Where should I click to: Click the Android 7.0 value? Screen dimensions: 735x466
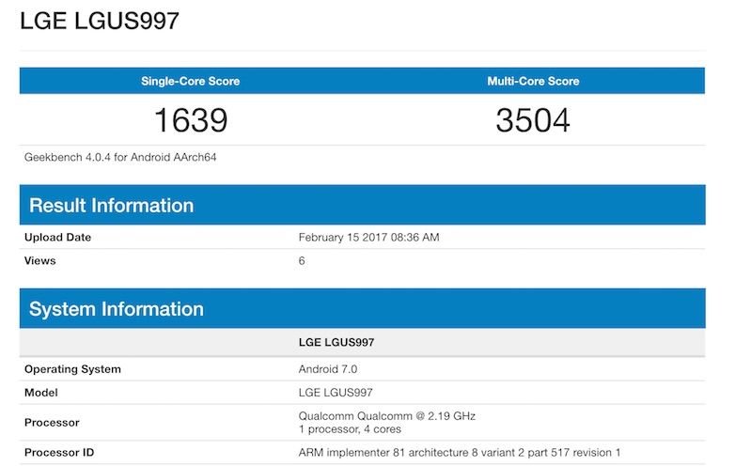[x=328, y=369]
